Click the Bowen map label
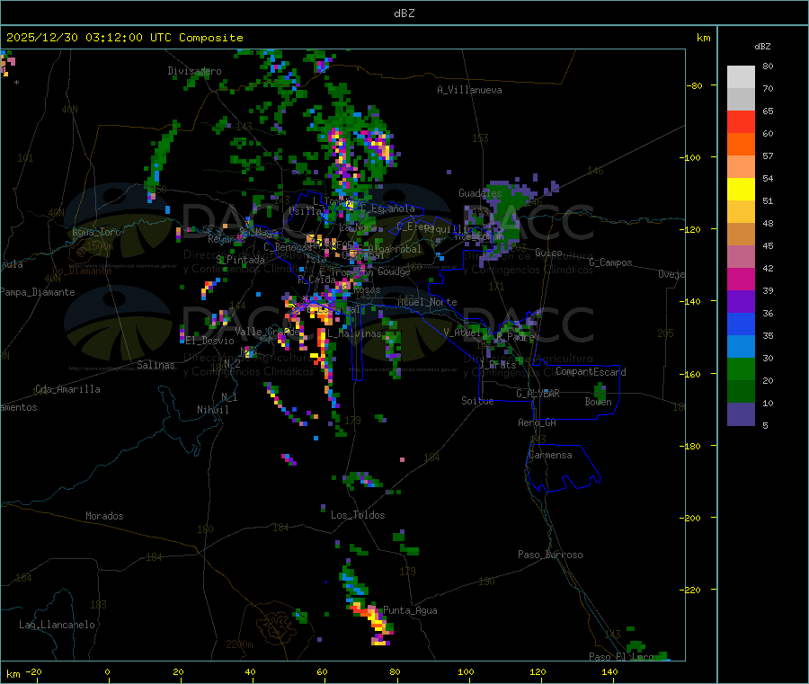This screenshot has height=684, width=809. click(x=598, y=401)
